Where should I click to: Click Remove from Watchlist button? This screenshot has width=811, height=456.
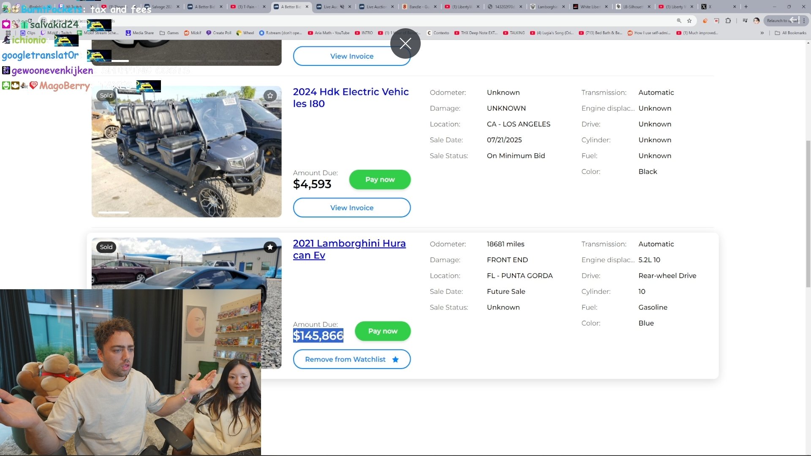352,359
